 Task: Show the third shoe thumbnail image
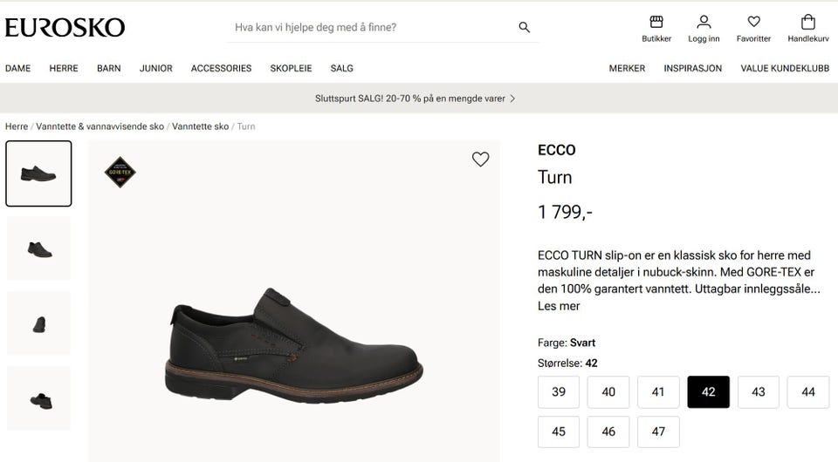click(x=39, y=323)
